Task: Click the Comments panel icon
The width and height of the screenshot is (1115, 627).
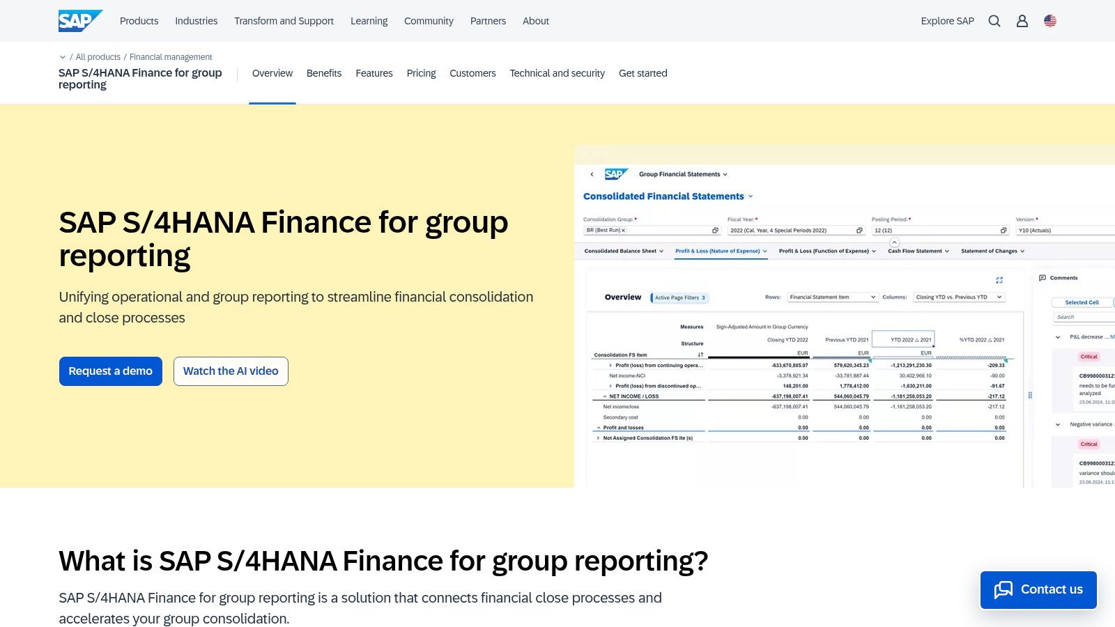Action: pyautogui.click(x=1042, y=277)
